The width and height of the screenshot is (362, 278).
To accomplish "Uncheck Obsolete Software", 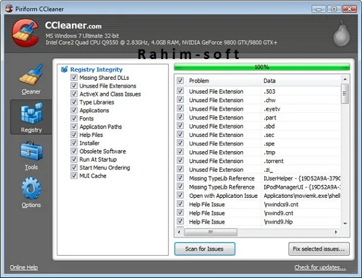I will click(74, 151).
